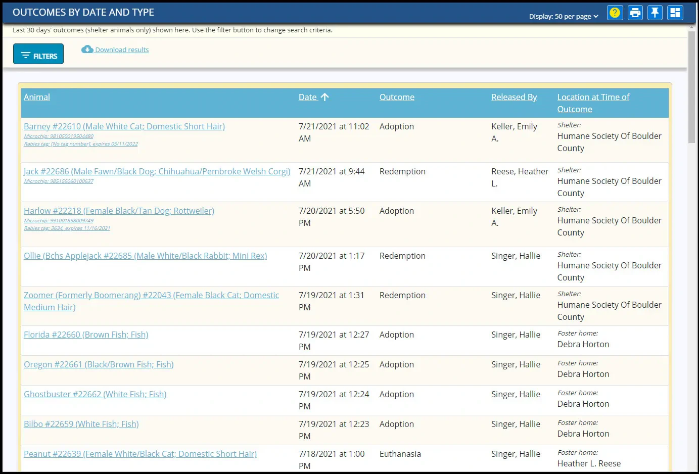Image resolution: width=699 pixels, height=474 pixels.
Task: Click the blue cloud download icon
Action: [87, 49]
